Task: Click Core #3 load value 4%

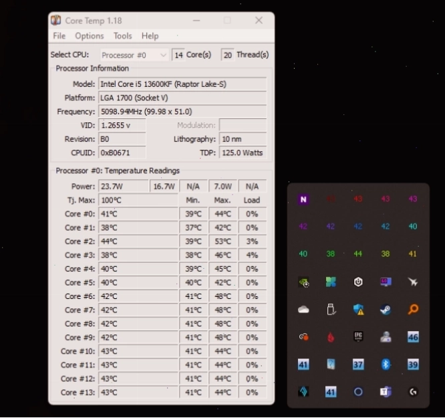Action: (x=253, y=255)
